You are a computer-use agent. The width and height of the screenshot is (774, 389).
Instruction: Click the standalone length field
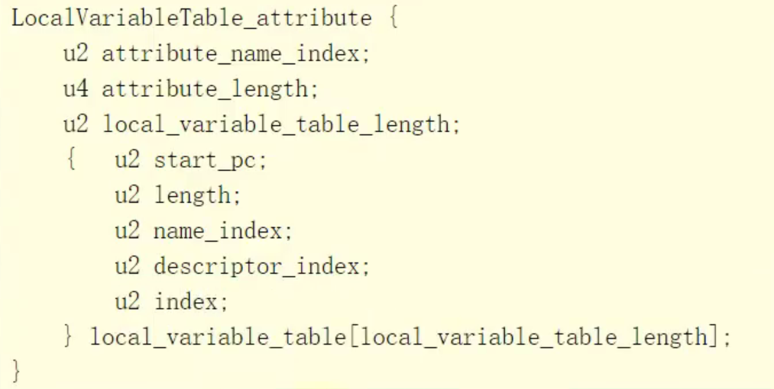pyautogui.click(x=196, y=195)
